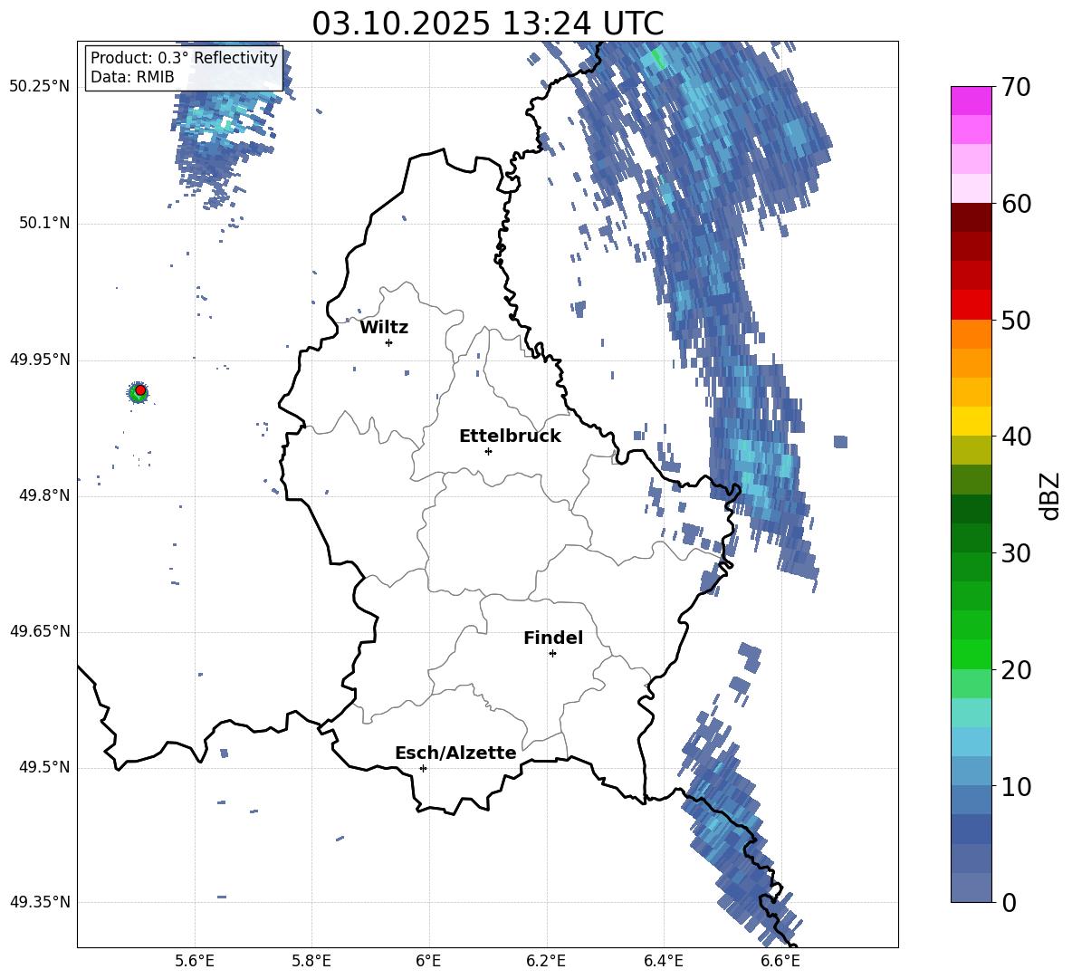This screenshot has height=979, width=1072.
Task: Click the Data: RMIB label
Action: pyautogui.click(x=132, y=77)
